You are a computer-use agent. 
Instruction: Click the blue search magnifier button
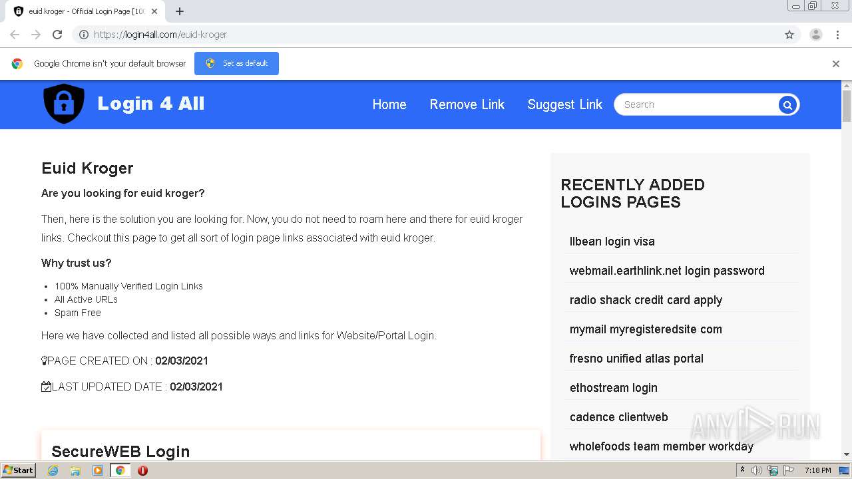[x=787, y=104]
